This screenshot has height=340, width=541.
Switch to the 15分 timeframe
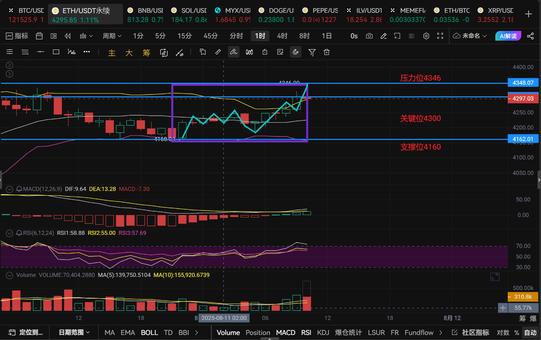pyautogui.click(x=185, y=36)
